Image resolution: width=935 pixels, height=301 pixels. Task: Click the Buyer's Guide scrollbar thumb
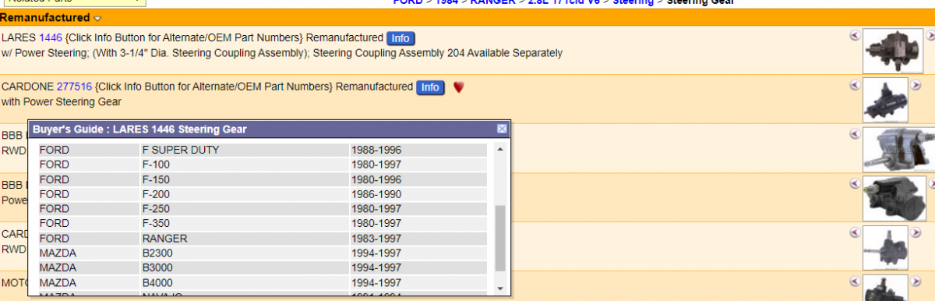coord(500,238)
